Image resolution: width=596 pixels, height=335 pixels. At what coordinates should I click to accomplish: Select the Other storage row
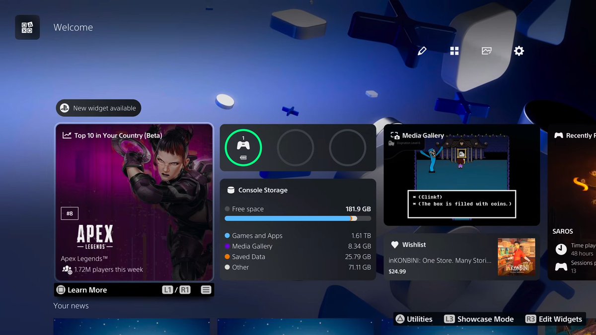click(298, 267)
